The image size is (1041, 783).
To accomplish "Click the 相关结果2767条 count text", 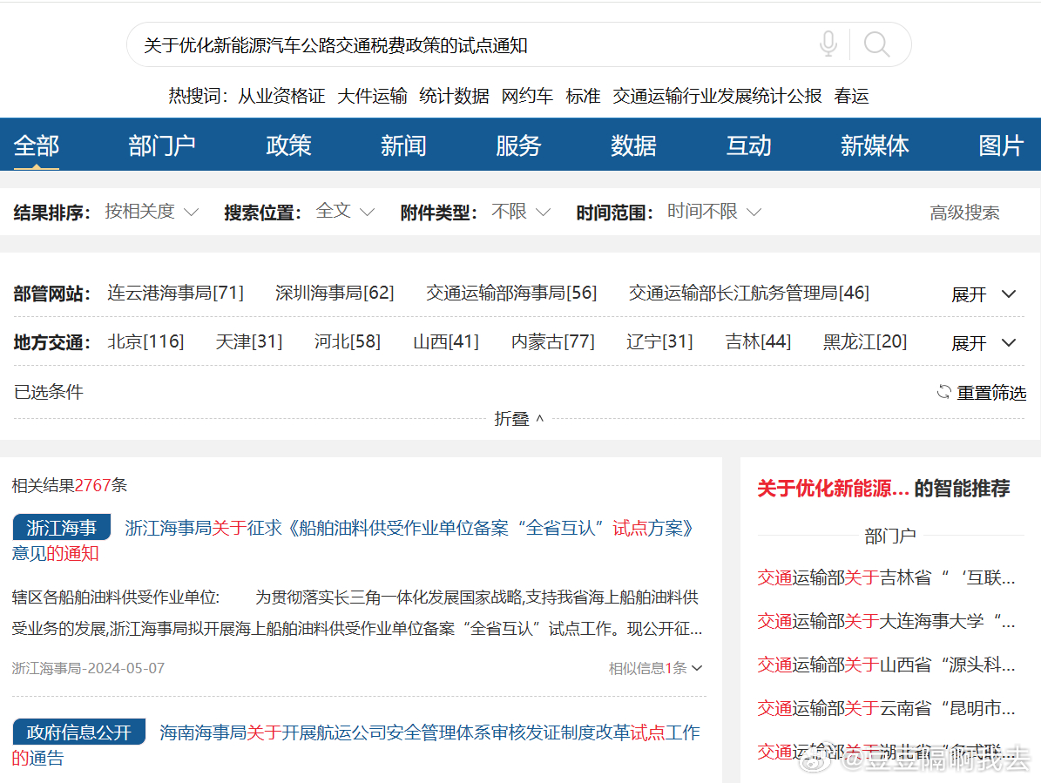I will click(x=70, y=485).
